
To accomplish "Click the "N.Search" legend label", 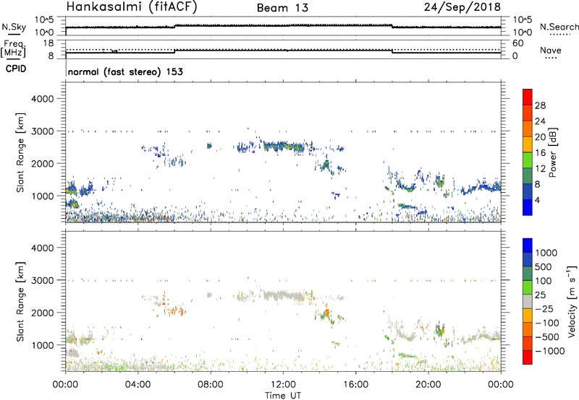I will 559,27.
